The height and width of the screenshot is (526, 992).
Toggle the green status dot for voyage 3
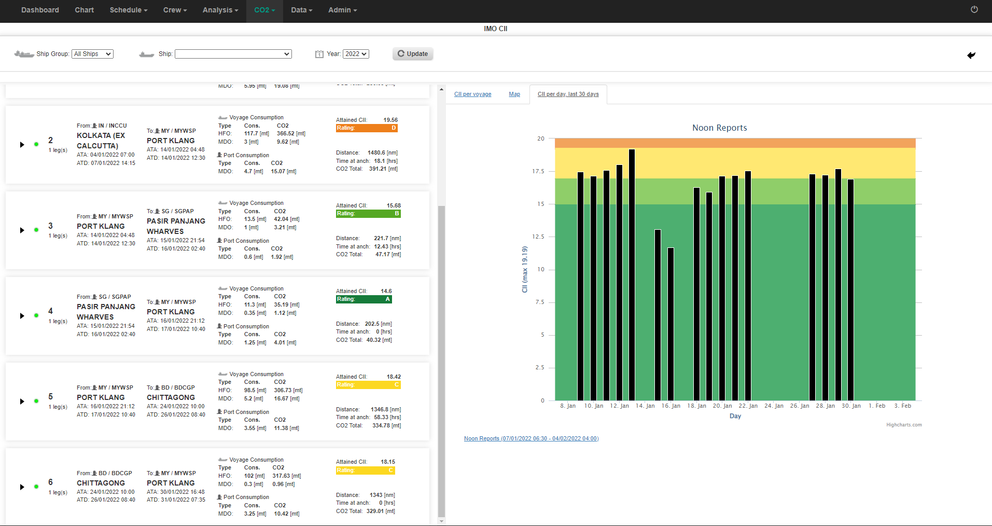coord(36,229)
